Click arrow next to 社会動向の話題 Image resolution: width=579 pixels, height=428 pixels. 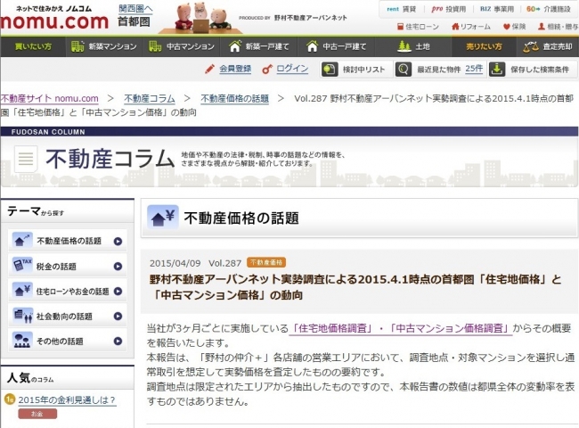click(118, 316)
